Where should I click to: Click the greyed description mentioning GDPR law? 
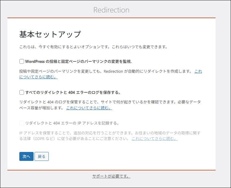(109, 133)
